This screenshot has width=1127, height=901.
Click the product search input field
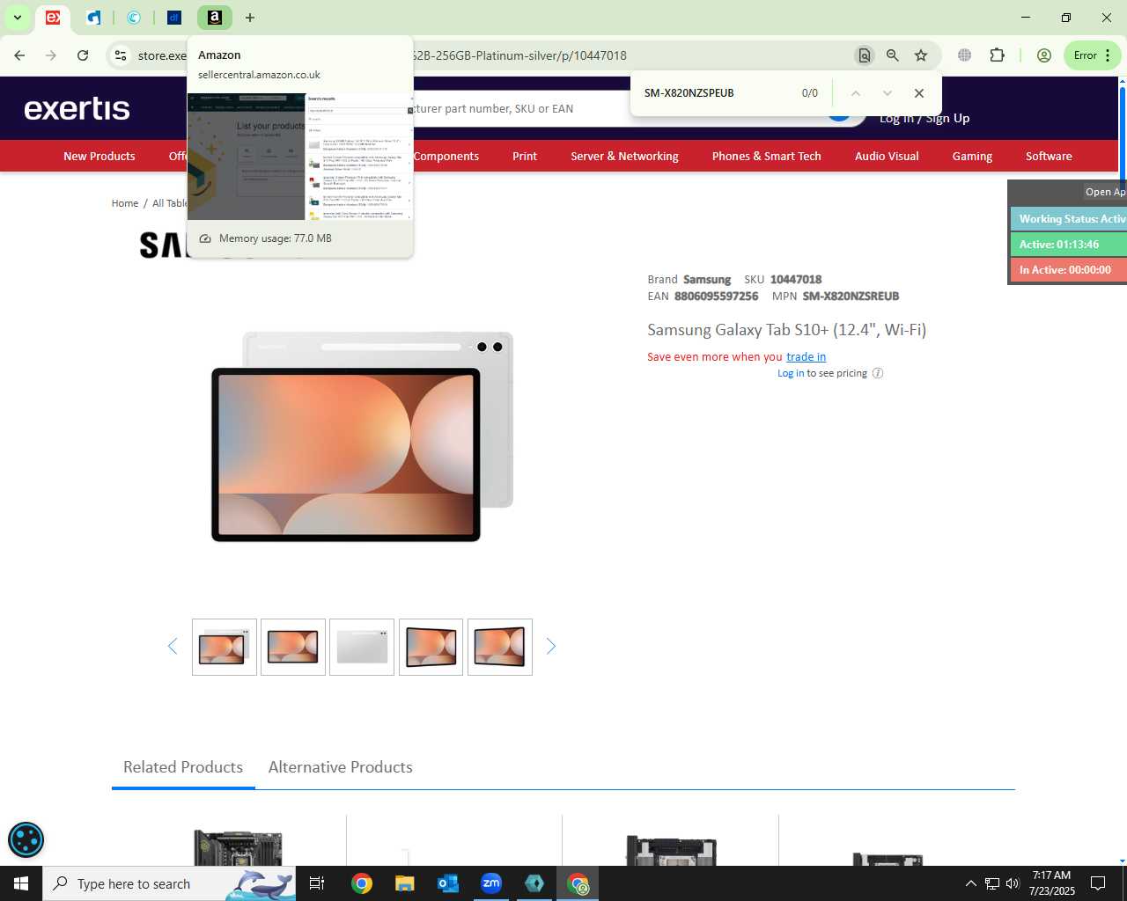[x=519, y=108]
